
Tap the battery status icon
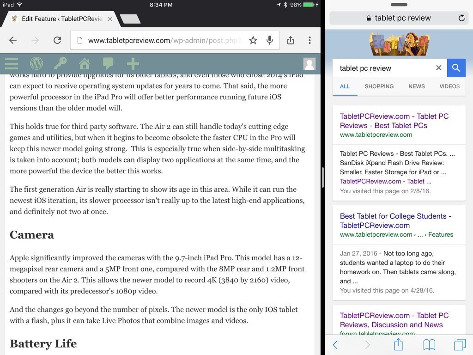pyautogui.click(x=309, y=5)
